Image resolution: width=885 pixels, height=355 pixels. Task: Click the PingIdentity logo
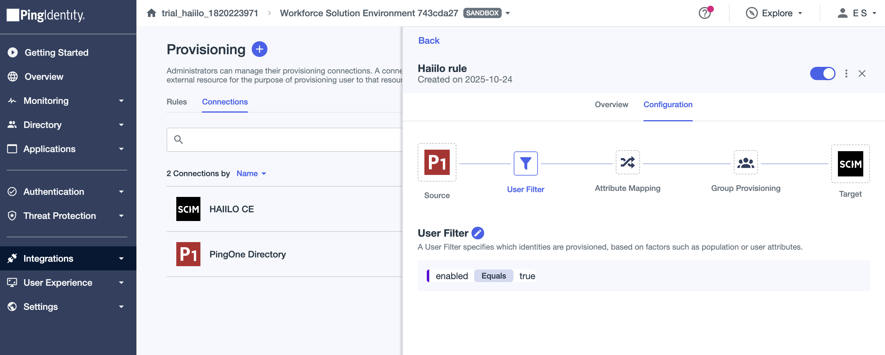[46, 15]
